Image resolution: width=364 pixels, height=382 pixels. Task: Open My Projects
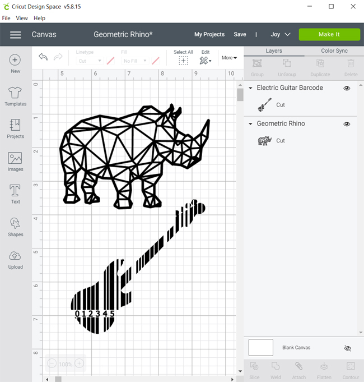pos(209,34)
